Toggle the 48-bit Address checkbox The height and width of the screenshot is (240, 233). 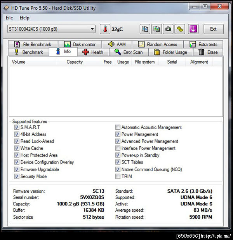[17, 134]
